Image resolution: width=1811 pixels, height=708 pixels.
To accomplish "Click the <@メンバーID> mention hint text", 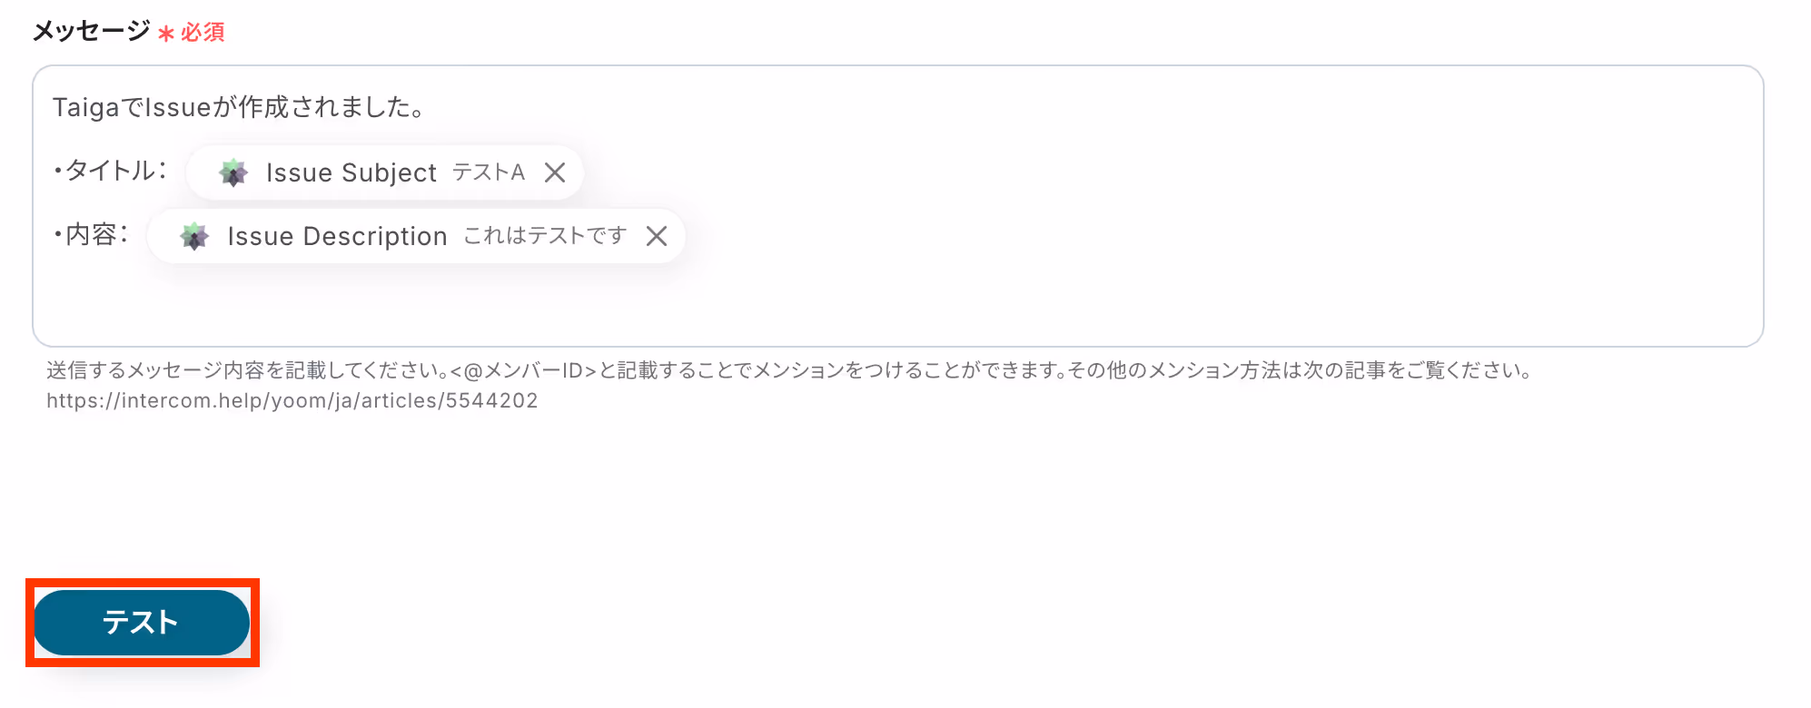I will [x=523, y=370].
